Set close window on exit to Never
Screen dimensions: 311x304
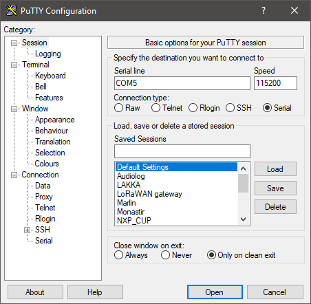[176, 255]
